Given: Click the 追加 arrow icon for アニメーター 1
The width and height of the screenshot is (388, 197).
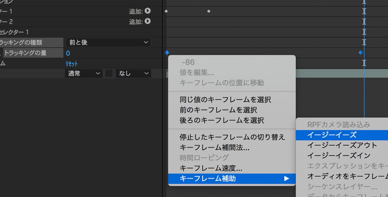Looking at the screenshot, I should point(148,11).
